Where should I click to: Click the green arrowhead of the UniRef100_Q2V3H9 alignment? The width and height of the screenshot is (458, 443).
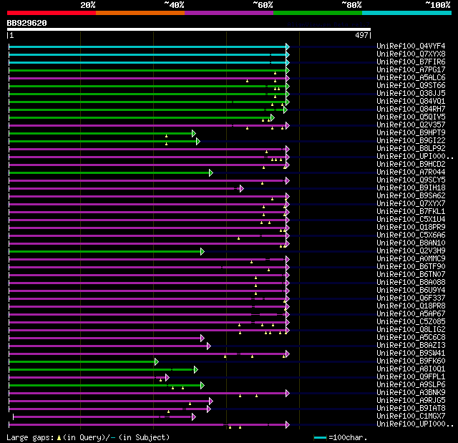coord(203,251)
